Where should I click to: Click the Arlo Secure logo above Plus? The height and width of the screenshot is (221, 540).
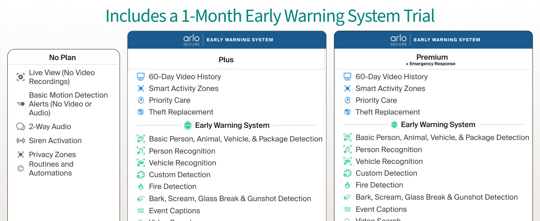(191, 40)
